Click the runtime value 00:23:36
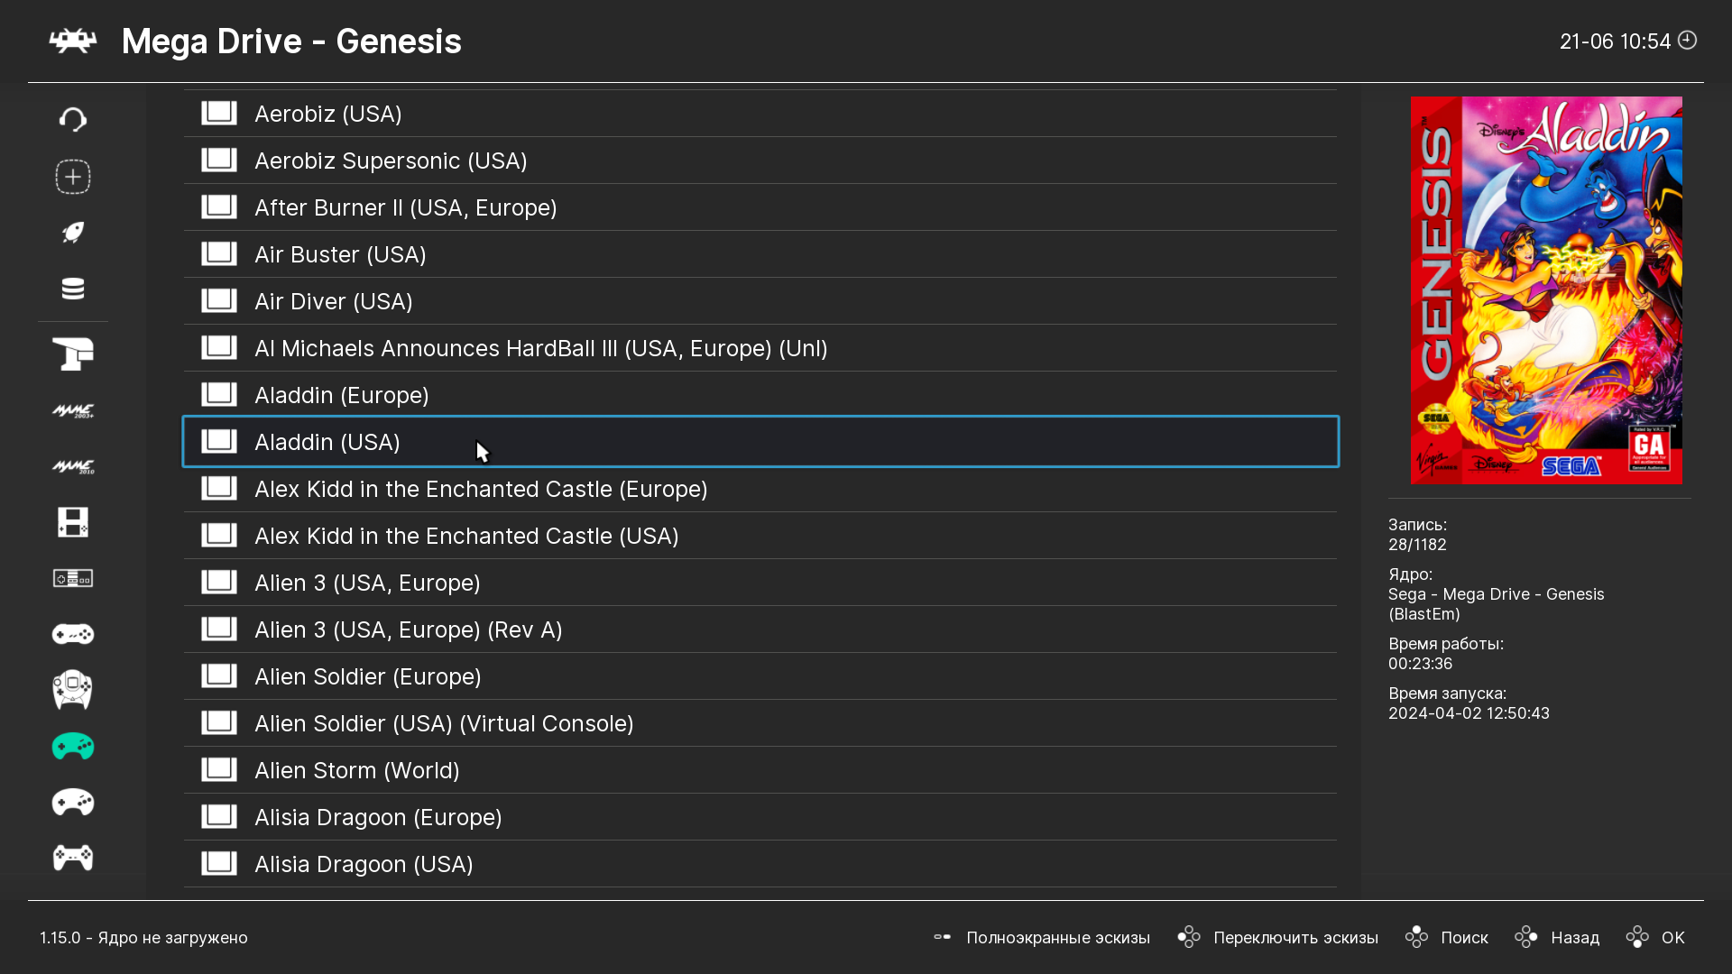Screen dimensions: 1732x974 [1420, 664]
